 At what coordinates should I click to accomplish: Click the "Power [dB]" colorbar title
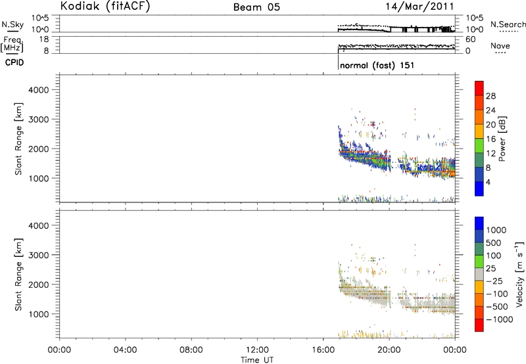click(x=502, y=139)
